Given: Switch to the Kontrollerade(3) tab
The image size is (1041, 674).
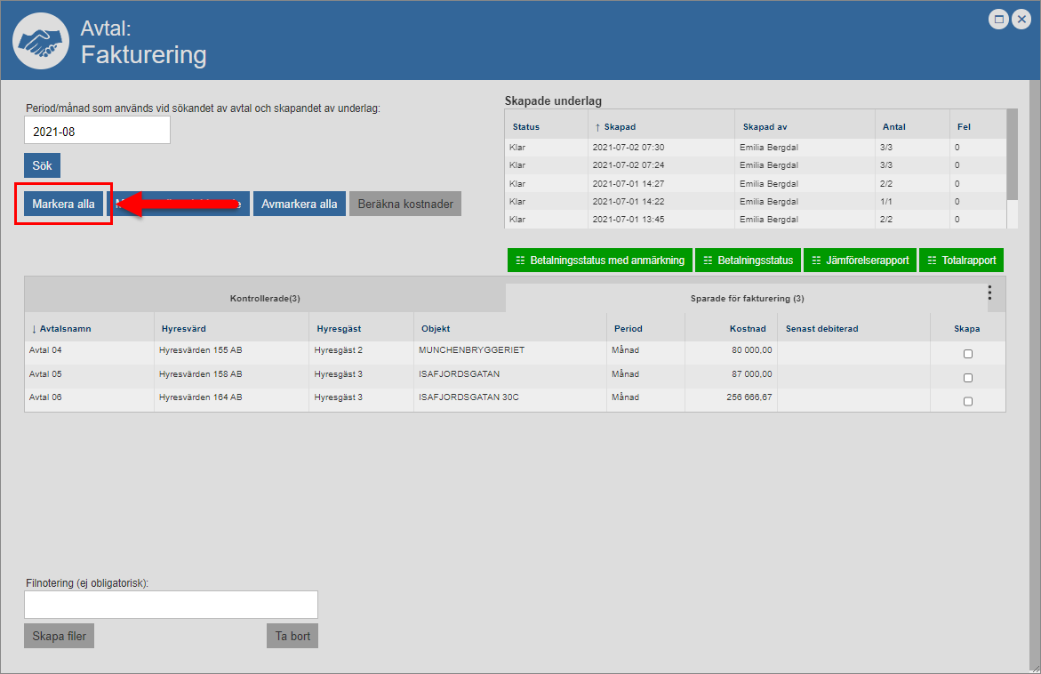Looking at the screenshot, I should (x=265, y=299).
